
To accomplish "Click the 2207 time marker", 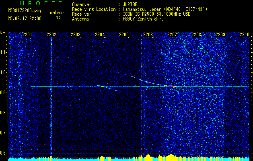I will pyautogui.click(x=172, y=35).
